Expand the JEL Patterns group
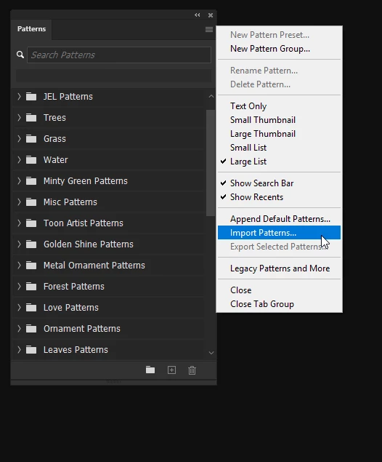Screen dimensions: 382x462 19,96
